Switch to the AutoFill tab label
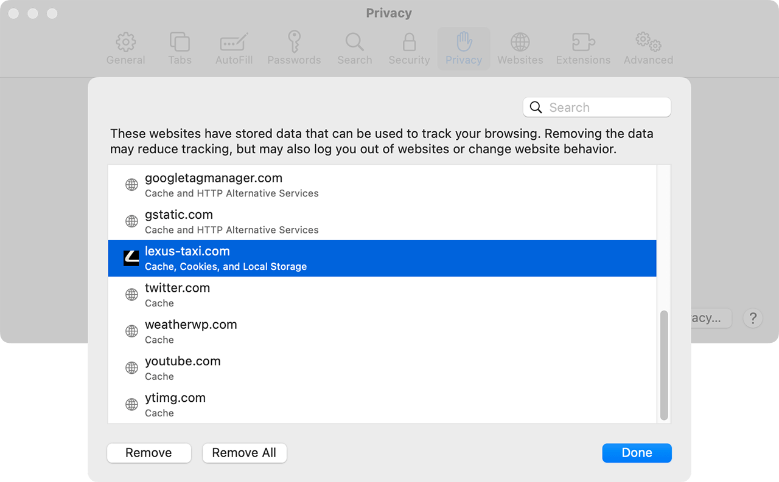 tap(234, 60)
